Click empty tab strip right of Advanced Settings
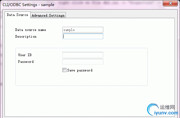This screenshot has height=118, width=180. [x=120, y=15]
